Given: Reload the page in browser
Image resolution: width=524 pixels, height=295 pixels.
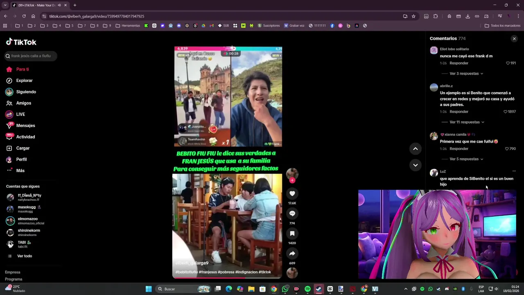Looking at the screenshot, I should 24,16.
